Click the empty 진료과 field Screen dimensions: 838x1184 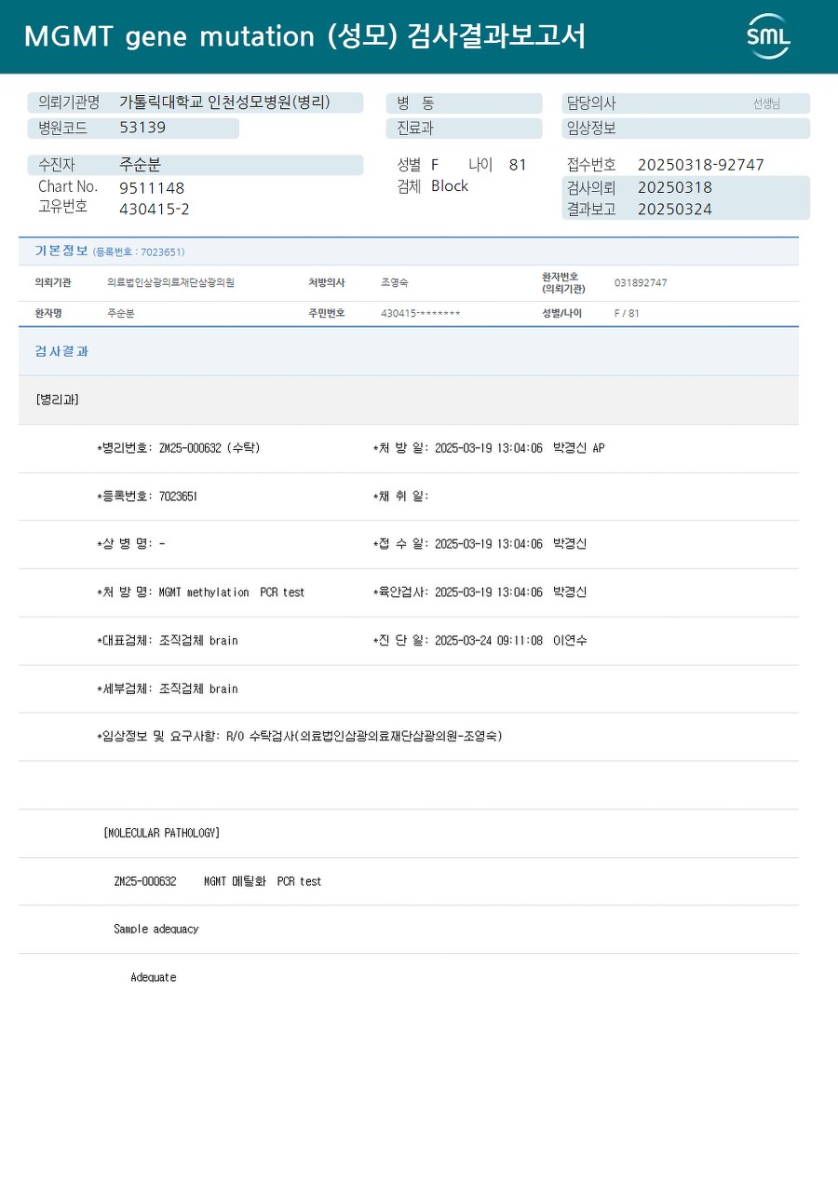click(464, 129)
